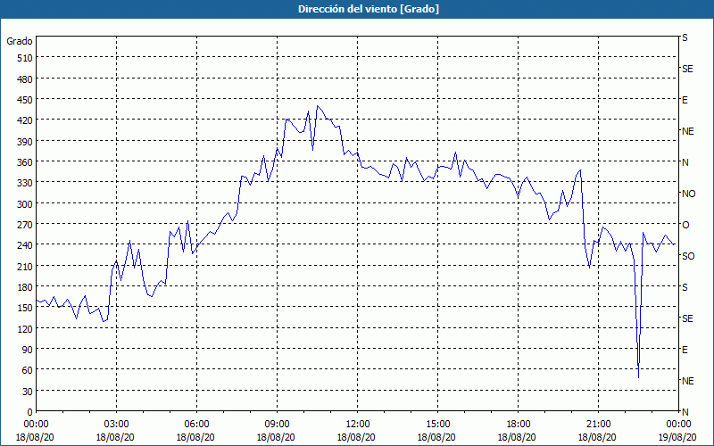Image resolution: width=714 pixels, height=446 pixels.
Task: Click the 18/08/20 date under 12:00
Action: 356,437
